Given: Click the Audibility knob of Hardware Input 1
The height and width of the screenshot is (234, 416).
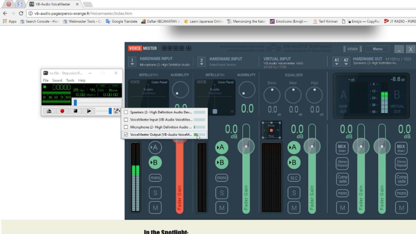Looking at the screenshot, I should point(180,89).
